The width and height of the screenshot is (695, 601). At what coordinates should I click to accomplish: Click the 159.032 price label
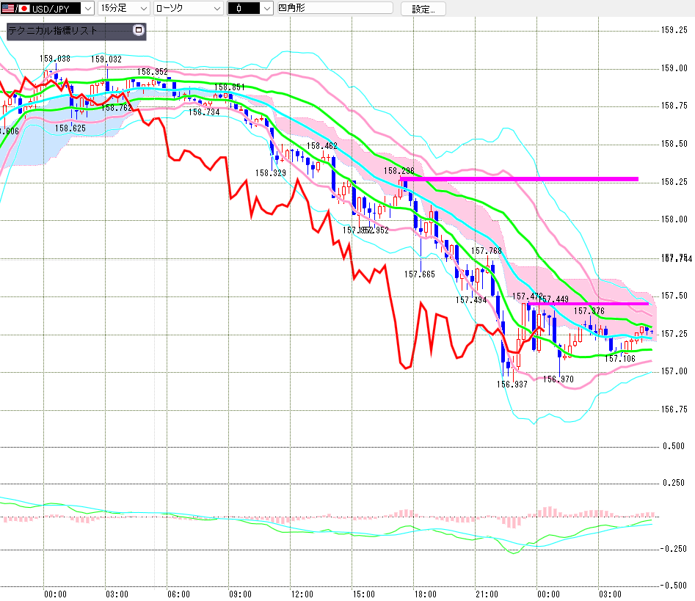tap(106, 59)
